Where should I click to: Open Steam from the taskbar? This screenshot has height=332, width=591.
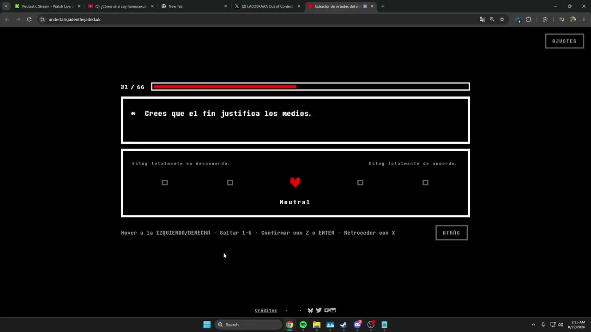pos(344,325)
